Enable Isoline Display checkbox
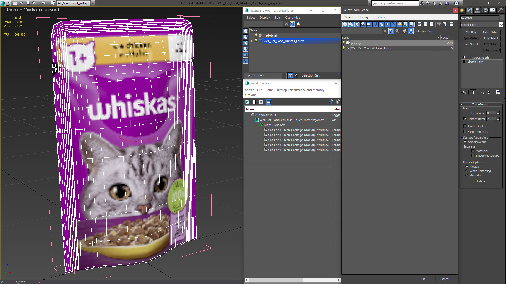 pos(465,126)
